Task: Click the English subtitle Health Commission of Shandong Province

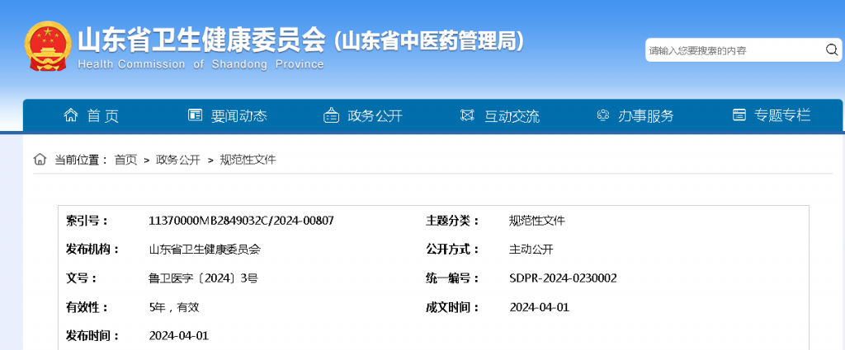Action: click(201, 64)
